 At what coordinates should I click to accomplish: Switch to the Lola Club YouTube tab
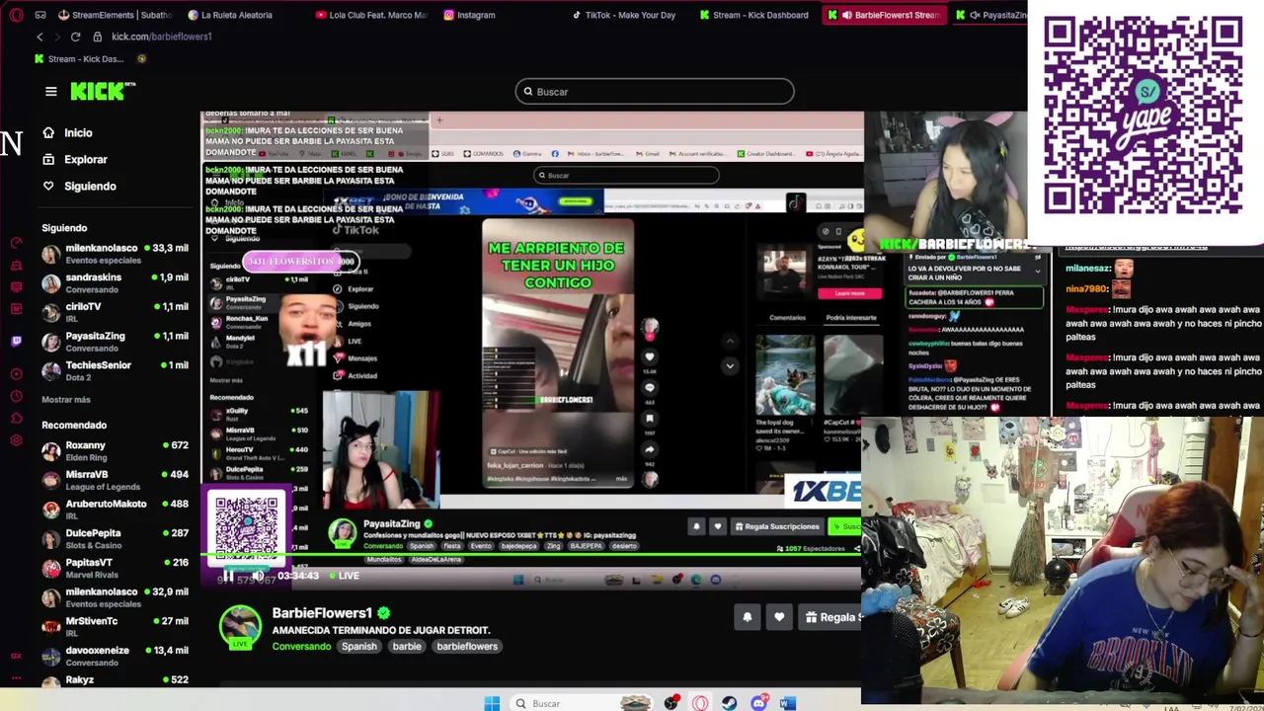tap(373, 15)
